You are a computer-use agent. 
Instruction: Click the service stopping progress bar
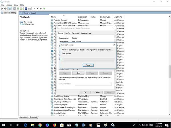(x=88, y=60)
